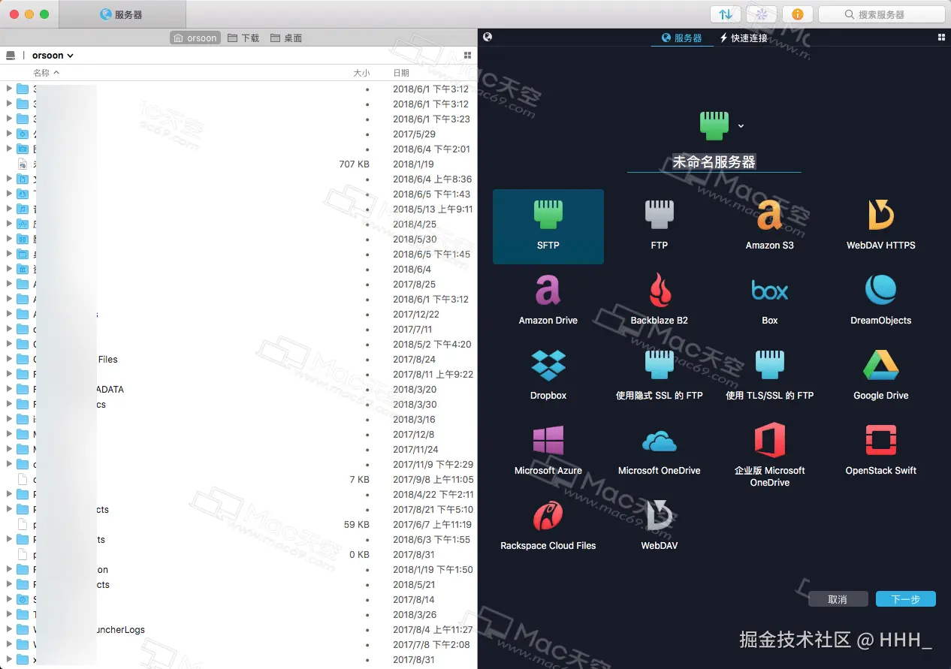Expand the folder dated 2017/5/29

click(9, 134)
